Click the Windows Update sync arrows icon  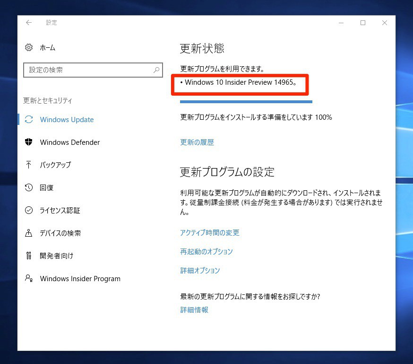click(x=29, y=119)
